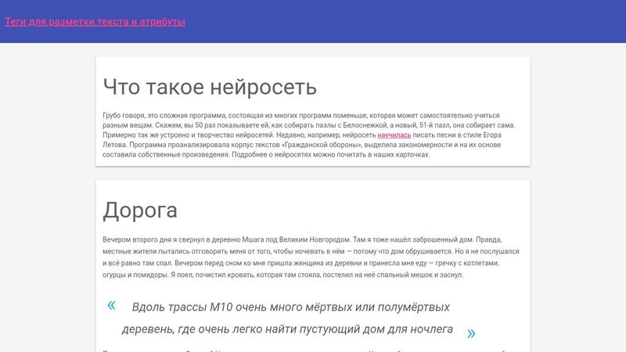Image resolution: width=626 pixels, height=352 pixels.
Task: Click the paragraph starting 'Вечером второго дня я свернул'
Action: [311, 257]
